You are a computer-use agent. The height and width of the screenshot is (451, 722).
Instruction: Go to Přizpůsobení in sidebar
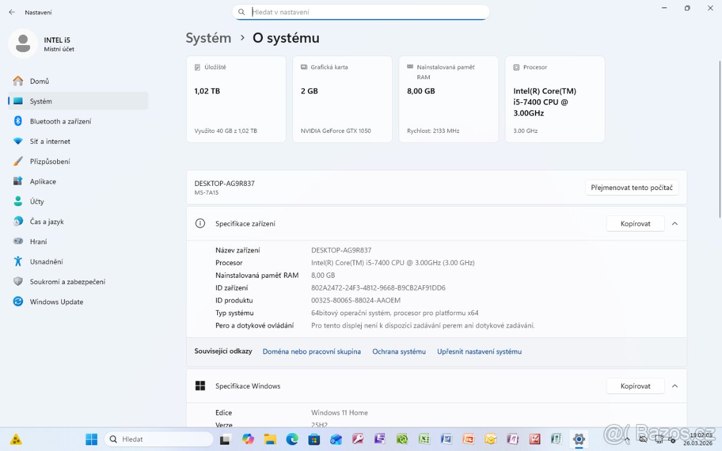50,162
